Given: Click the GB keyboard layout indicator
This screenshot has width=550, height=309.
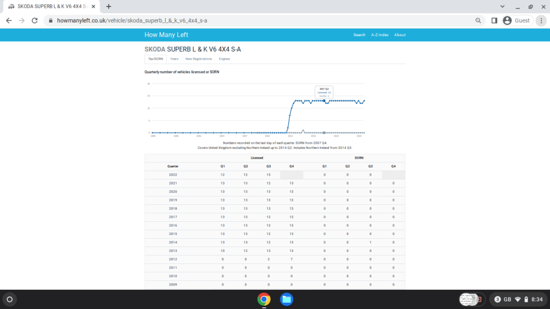Looking at the screenshot, I should click(507, 299).
